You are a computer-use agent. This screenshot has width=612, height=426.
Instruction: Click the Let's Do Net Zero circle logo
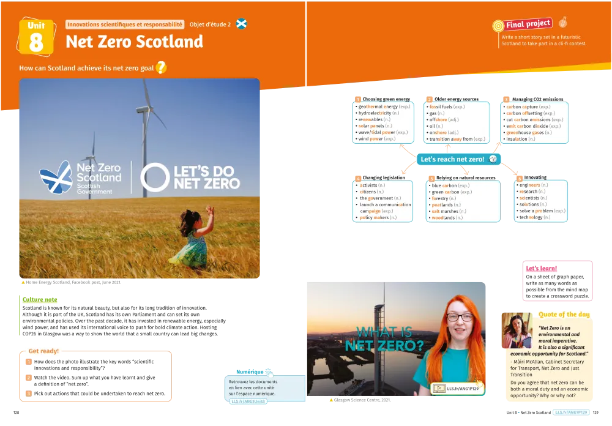click(154, 177)
